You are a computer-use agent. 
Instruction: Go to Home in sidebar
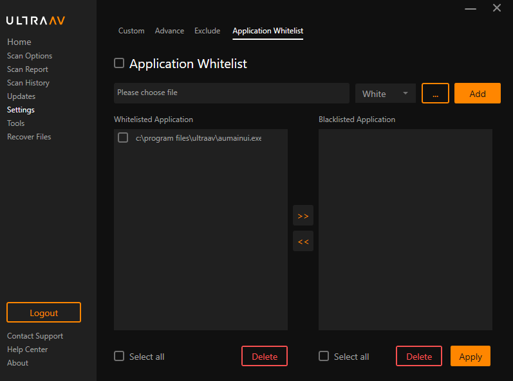click(19, 42)
